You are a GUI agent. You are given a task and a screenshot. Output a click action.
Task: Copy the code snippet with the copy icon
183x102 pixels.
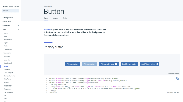[178, 78]
